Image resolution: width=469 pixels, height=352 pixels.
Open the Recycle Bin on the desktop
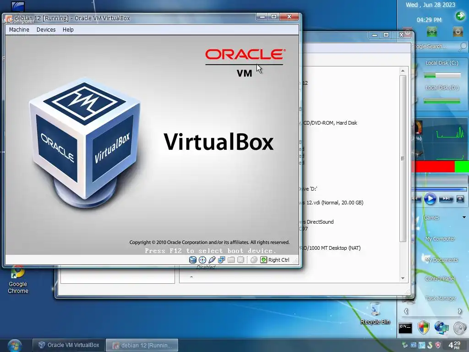point(375,313)
